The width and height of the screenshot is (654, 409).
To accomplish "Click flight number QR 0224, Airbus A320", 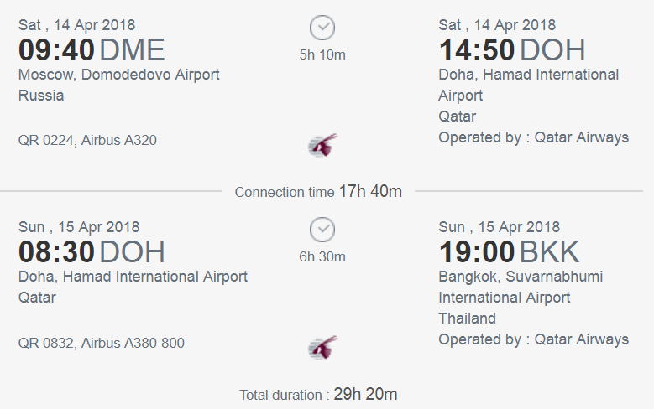I will tap(87, 140).
